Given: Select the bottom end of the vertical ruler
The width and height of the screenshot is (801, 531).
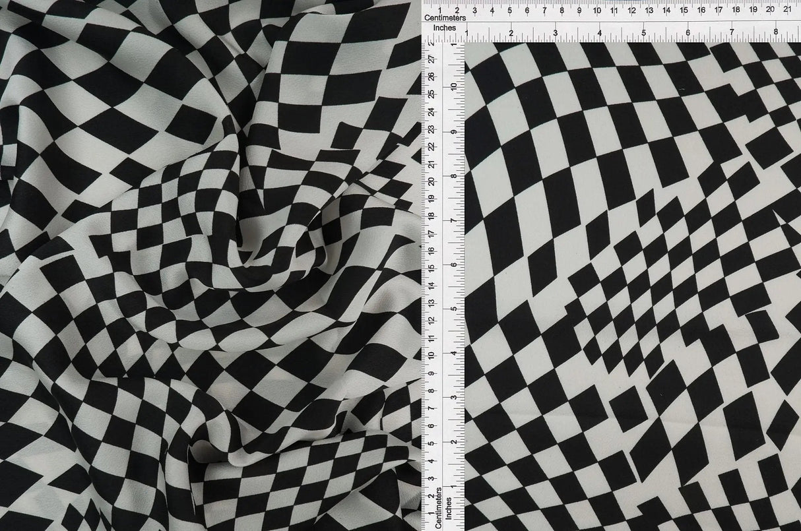Looking at the screenshot, I should [439, 526].
